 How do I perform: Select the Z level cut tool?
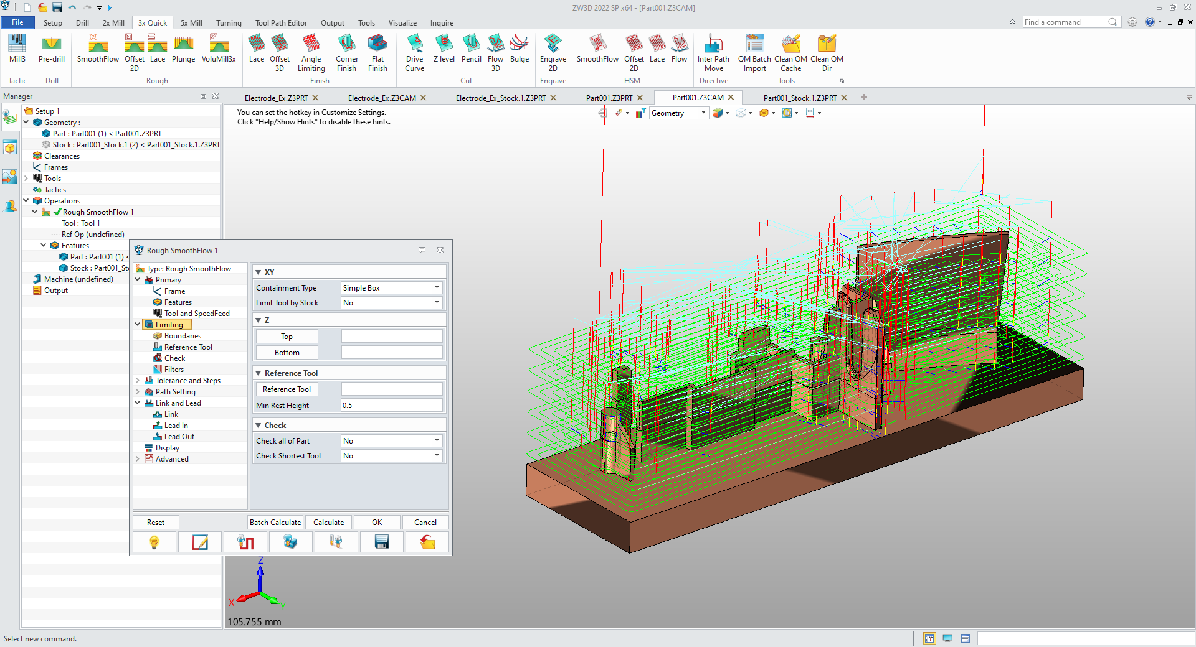pos(444,49)
